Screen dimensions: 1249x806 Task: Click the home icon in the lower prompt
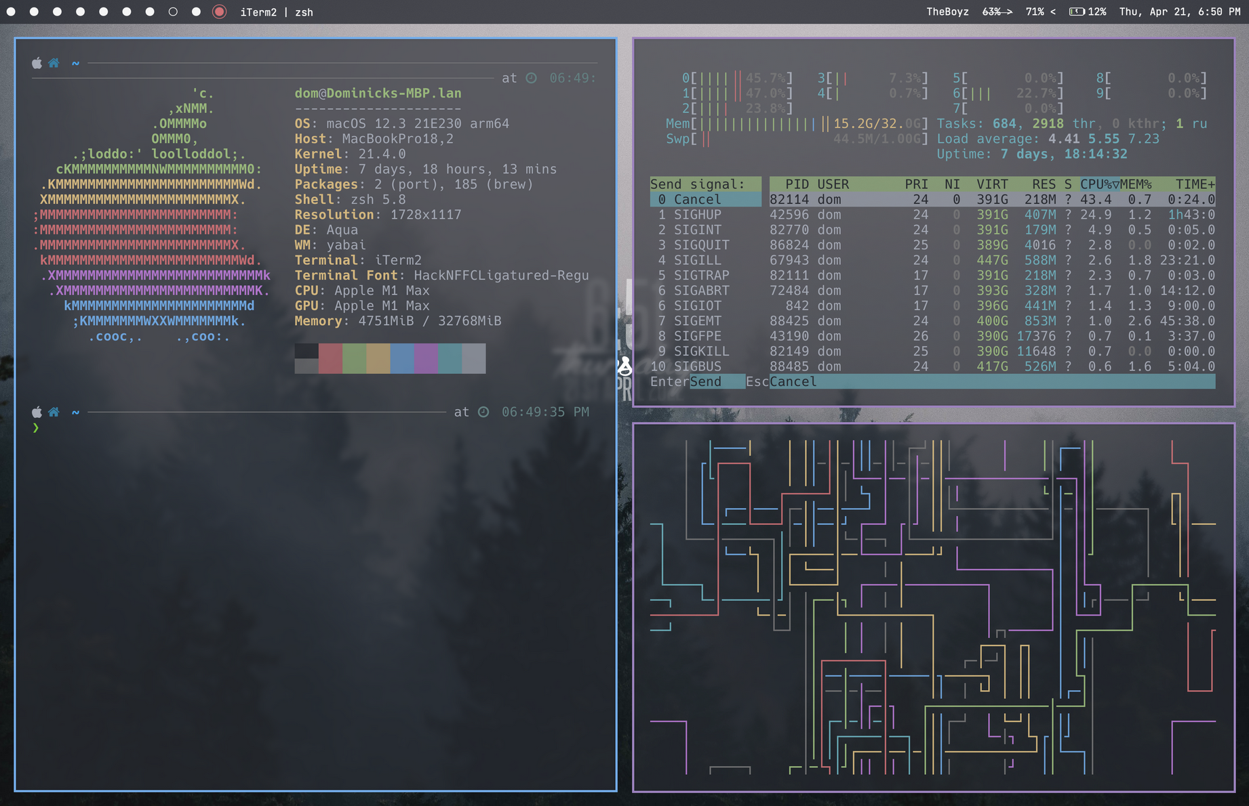[x=54, y=412]
